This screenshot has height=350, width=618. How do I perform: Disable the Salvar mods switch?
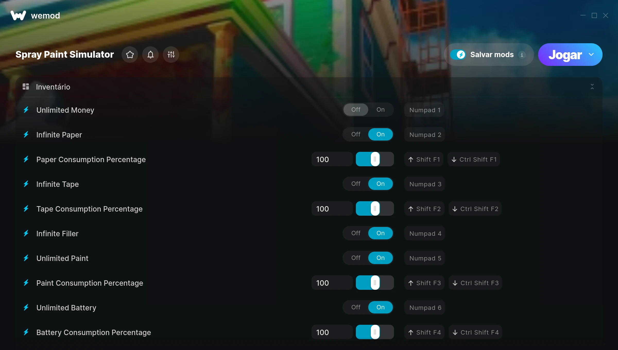coord(458,55)
